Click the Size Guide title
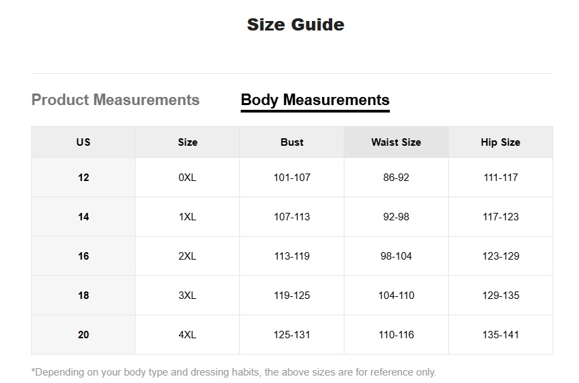Screen dimensions: 579x383 tap(296, 25)
